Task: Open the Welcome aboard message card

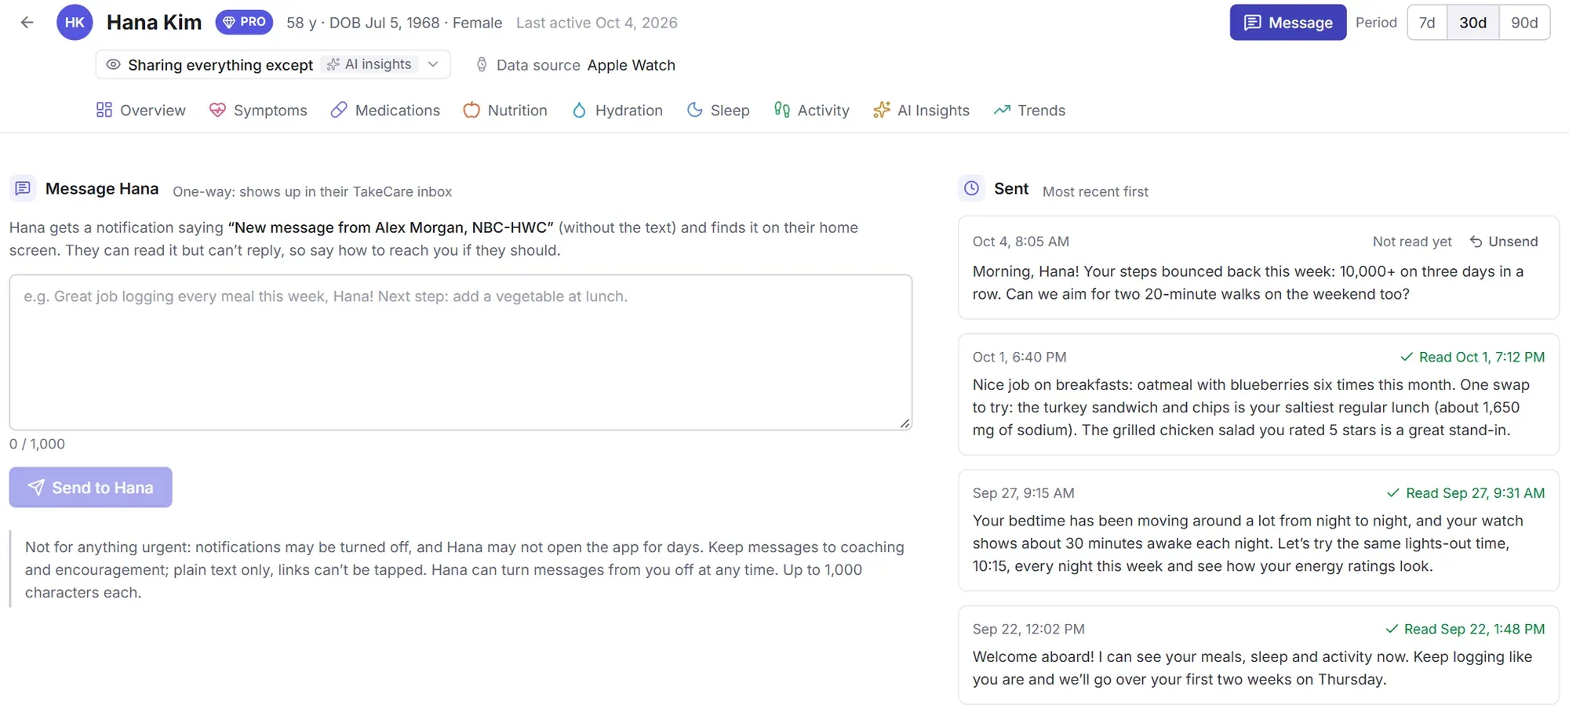Action: tap(1258, 655)
